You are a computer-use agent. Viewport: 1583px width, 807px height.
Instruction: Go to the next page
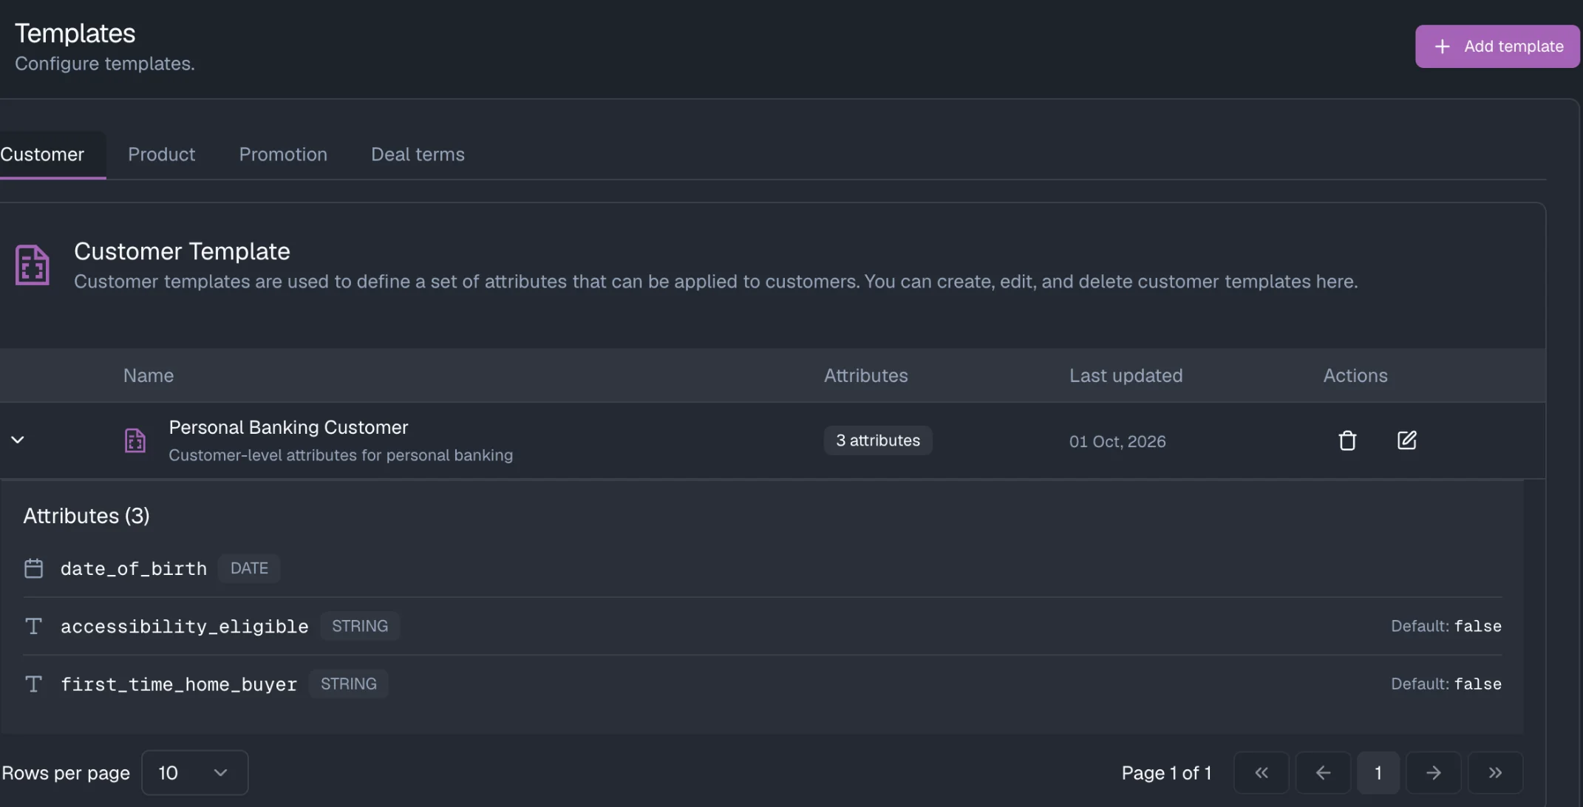(x=1433, y=773)
